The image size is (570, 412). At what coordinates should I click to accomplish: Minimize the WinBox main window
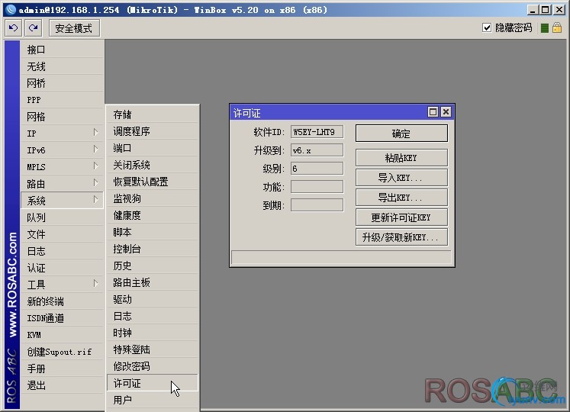(x=533, y=10)
